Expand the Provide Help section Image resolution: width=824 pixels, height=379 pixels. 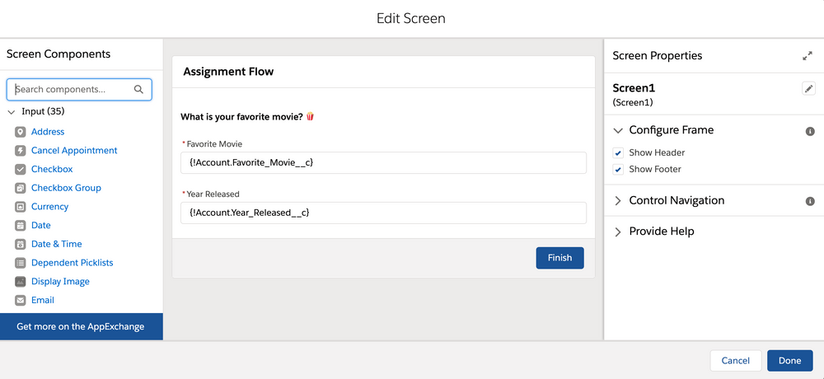coord(618,232)
